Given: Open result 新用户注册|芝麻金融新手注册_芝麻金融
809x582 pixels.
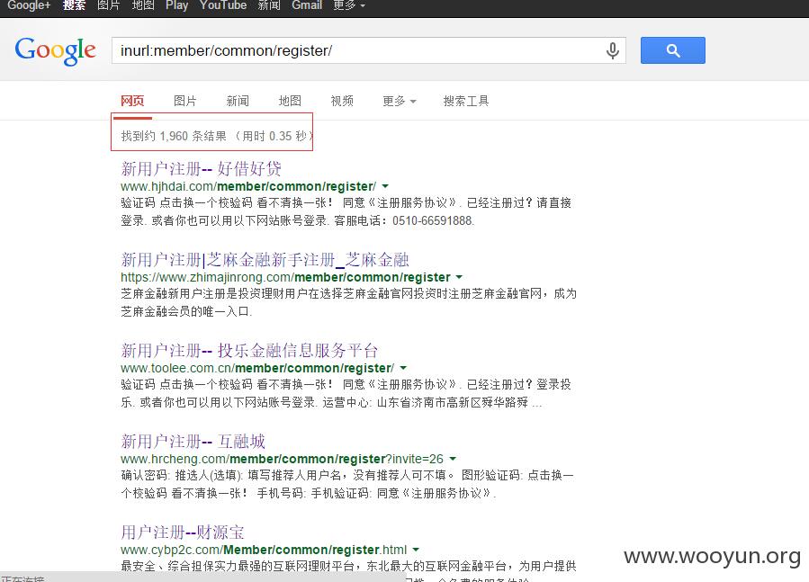Looking at the screenshot, I should coord(265,259).
